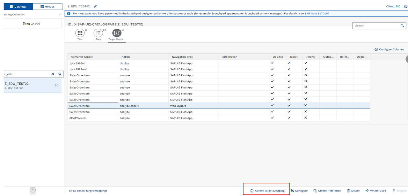Click the Information column header
The height and width of the screenshot is (196, 408).
tap(244, 57)
